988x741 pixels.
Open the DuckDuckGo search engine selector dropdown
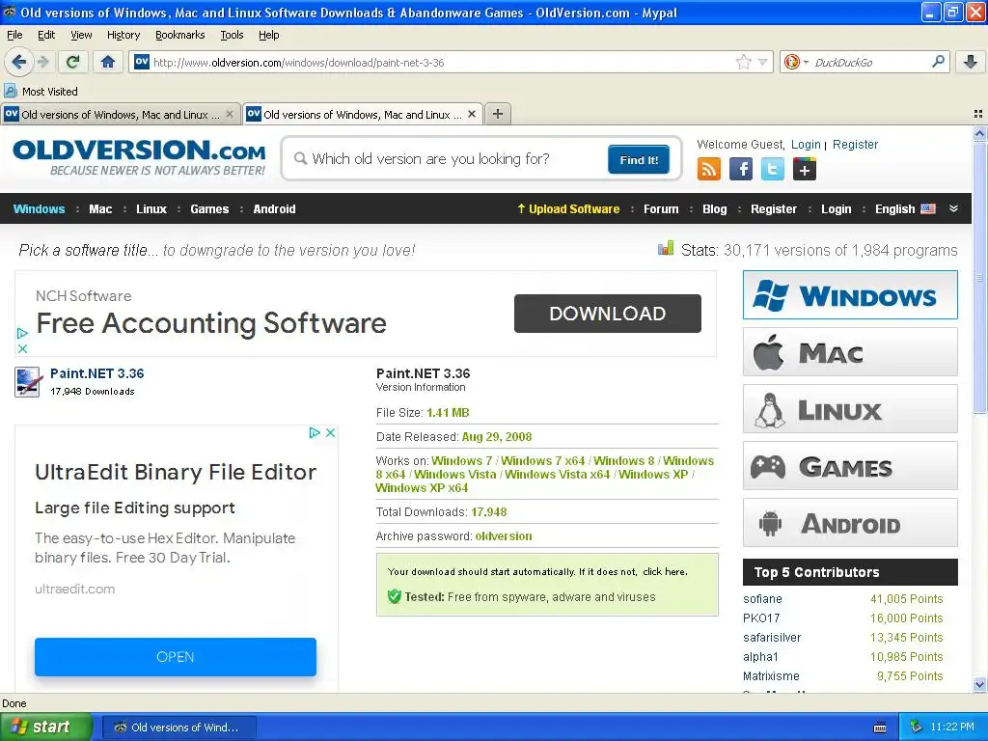coord(796,62)
